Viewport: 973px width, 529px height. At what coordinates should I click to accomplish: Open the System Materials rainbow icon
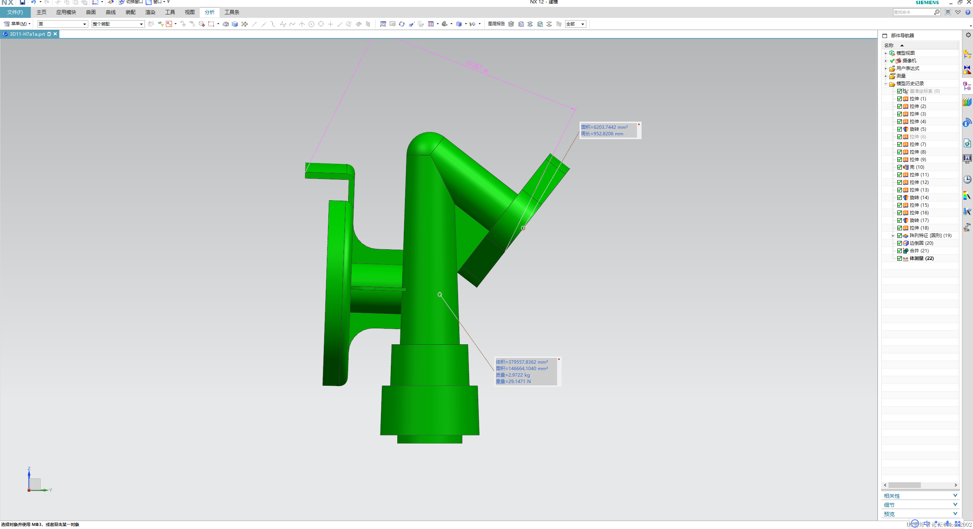pyautogui.click(x=967, y=195)
